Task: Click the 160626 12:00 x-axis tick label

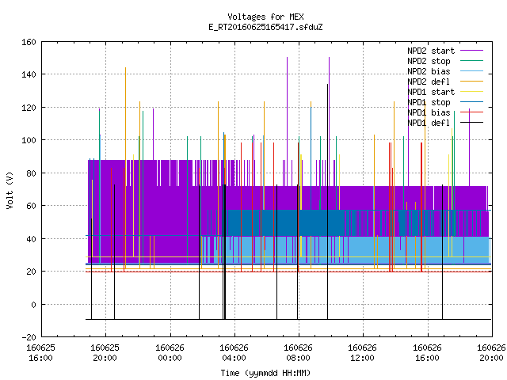Action: pyautogui.click(x=362, y=353)
